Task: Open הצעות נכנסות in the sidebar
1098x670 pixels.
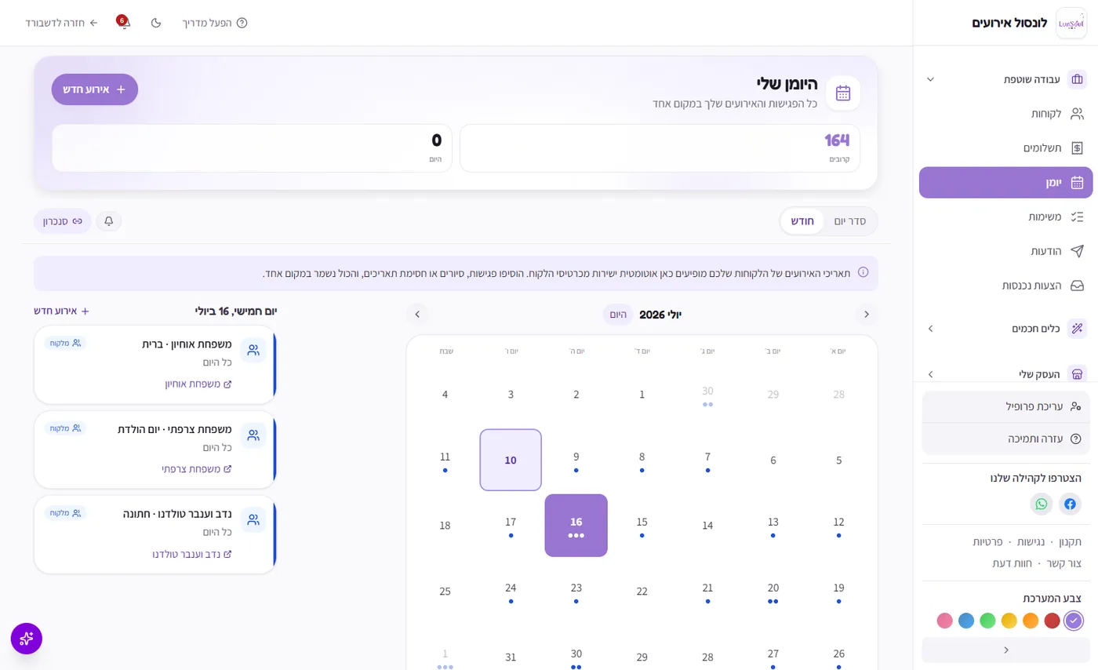Action: 1006,286
